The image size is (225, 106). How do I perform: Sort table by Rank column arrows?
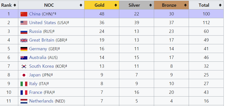[15, 5]
